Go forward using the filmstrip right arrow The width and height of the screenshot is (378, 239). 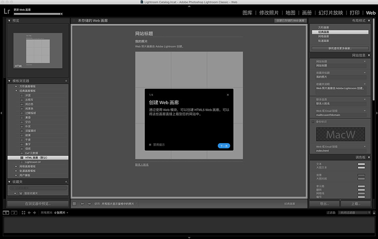pos(35,212)
